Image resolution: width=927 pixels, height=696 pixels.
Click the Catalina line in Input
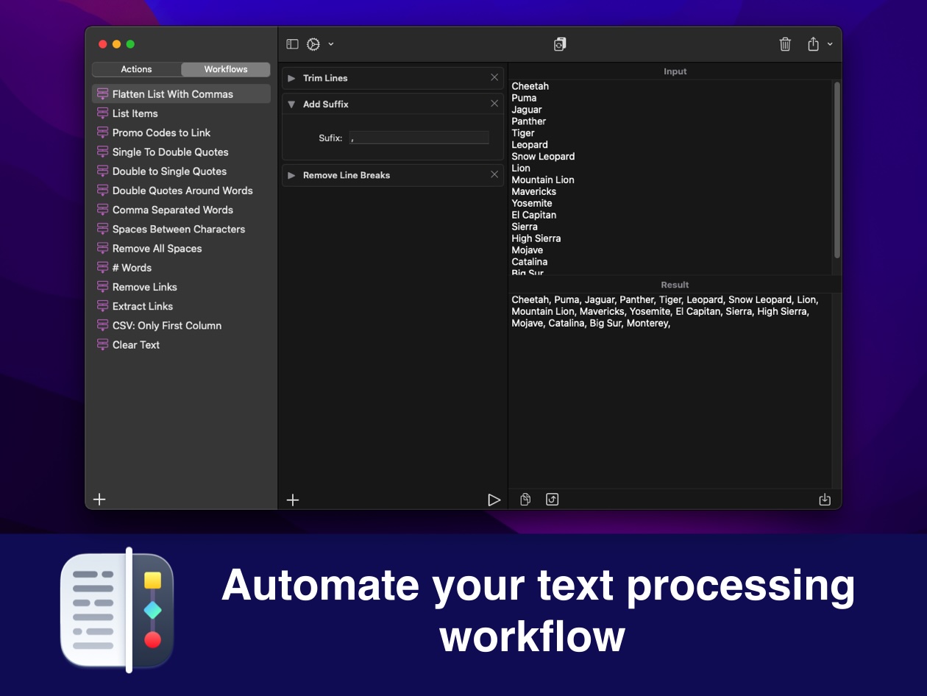529,262
